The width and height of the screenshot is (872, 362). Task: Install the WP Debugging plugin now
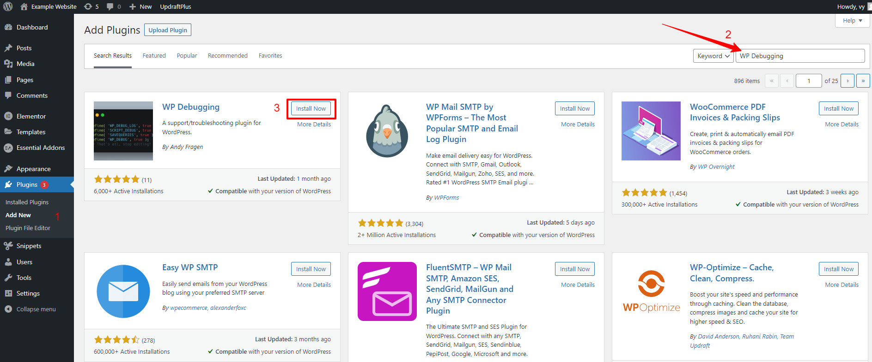(x=311, y=108)
